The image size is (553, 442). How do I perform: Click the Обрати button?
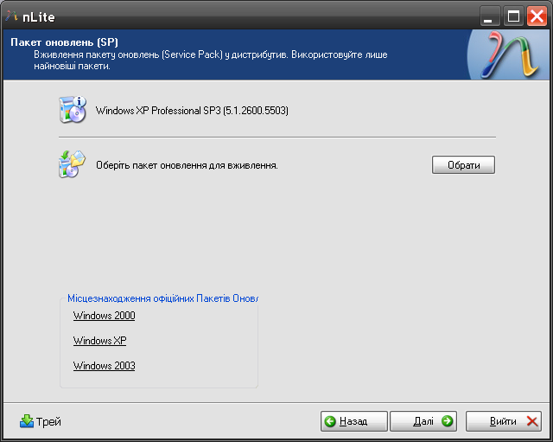click(463, 165)
